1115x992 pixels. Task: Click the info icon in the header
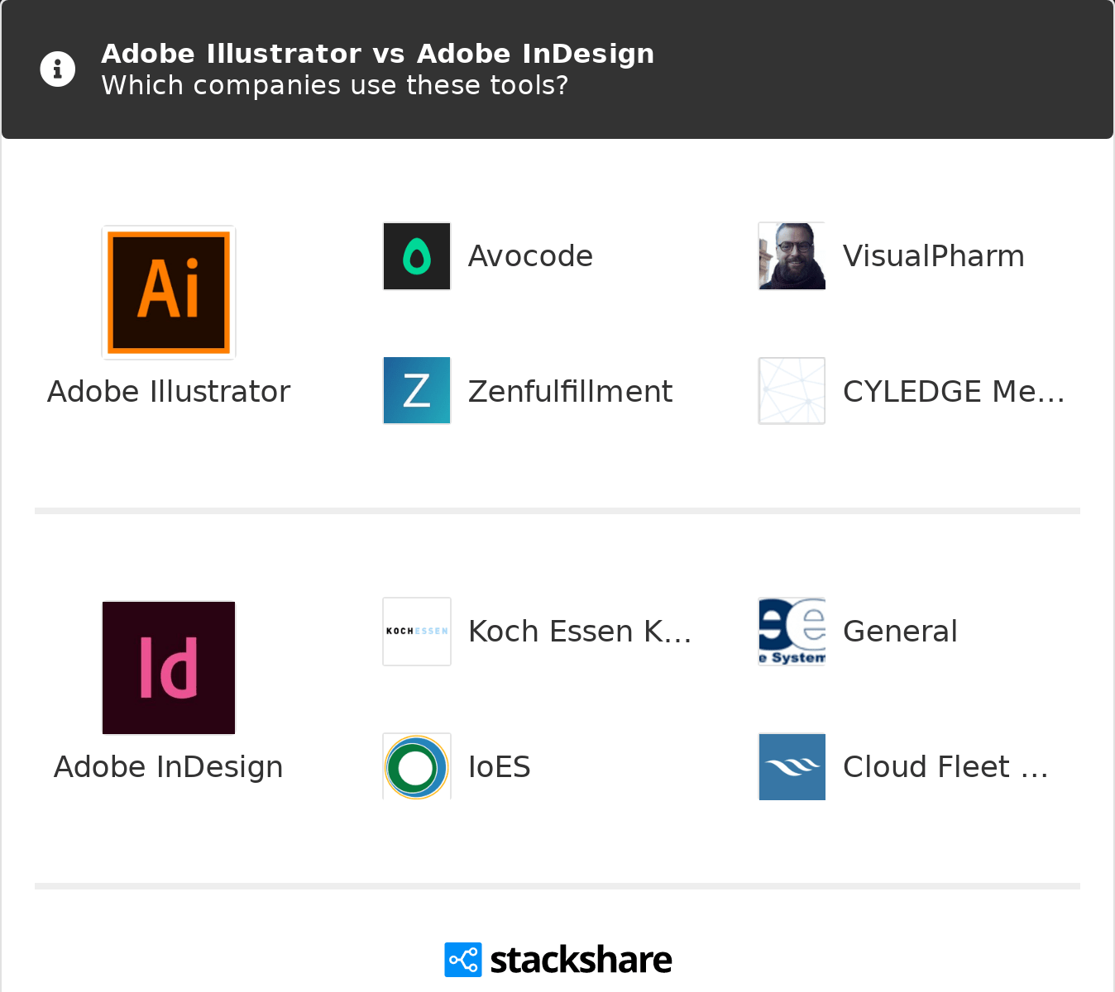[x=57, y=69]
